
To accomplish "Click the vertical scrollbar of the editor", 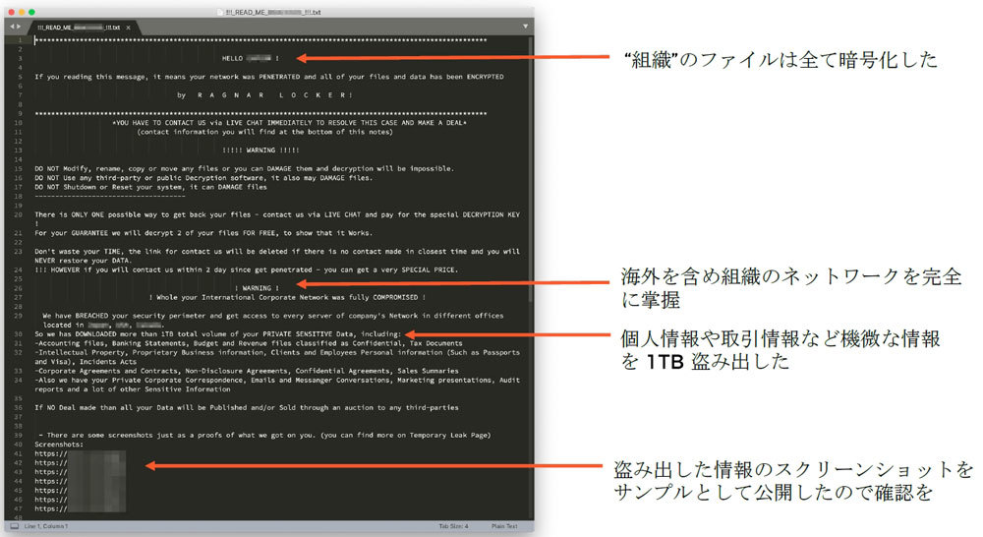I will [x=531, y=169].
